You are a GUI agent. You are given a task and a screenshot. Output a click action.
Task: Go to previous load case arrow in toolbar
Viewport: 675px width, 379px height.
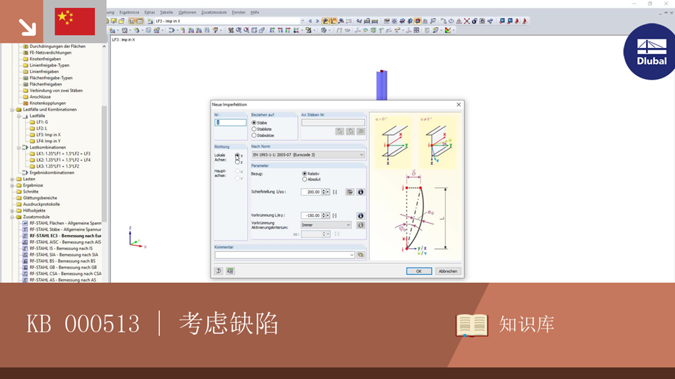[310, 21]
